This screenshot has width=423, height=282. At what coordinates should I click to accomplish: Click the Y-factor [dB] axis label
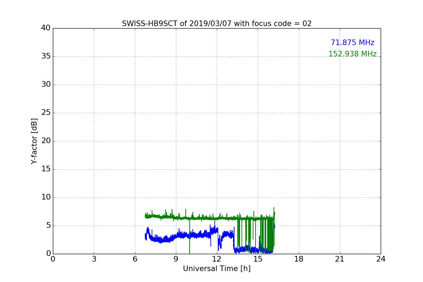(x=34, y=141)
